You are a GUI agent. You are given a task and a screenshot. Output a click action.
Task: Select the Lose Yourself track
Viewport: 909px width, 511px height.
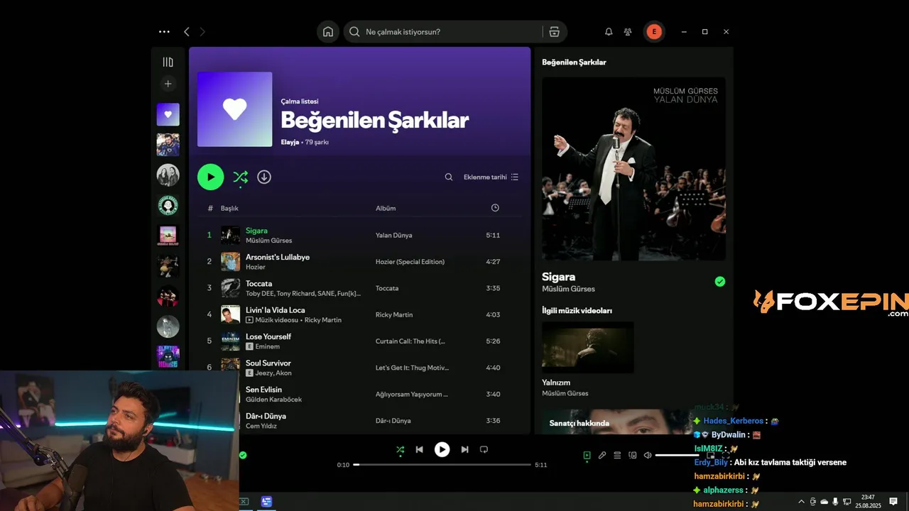coord(268,336)
